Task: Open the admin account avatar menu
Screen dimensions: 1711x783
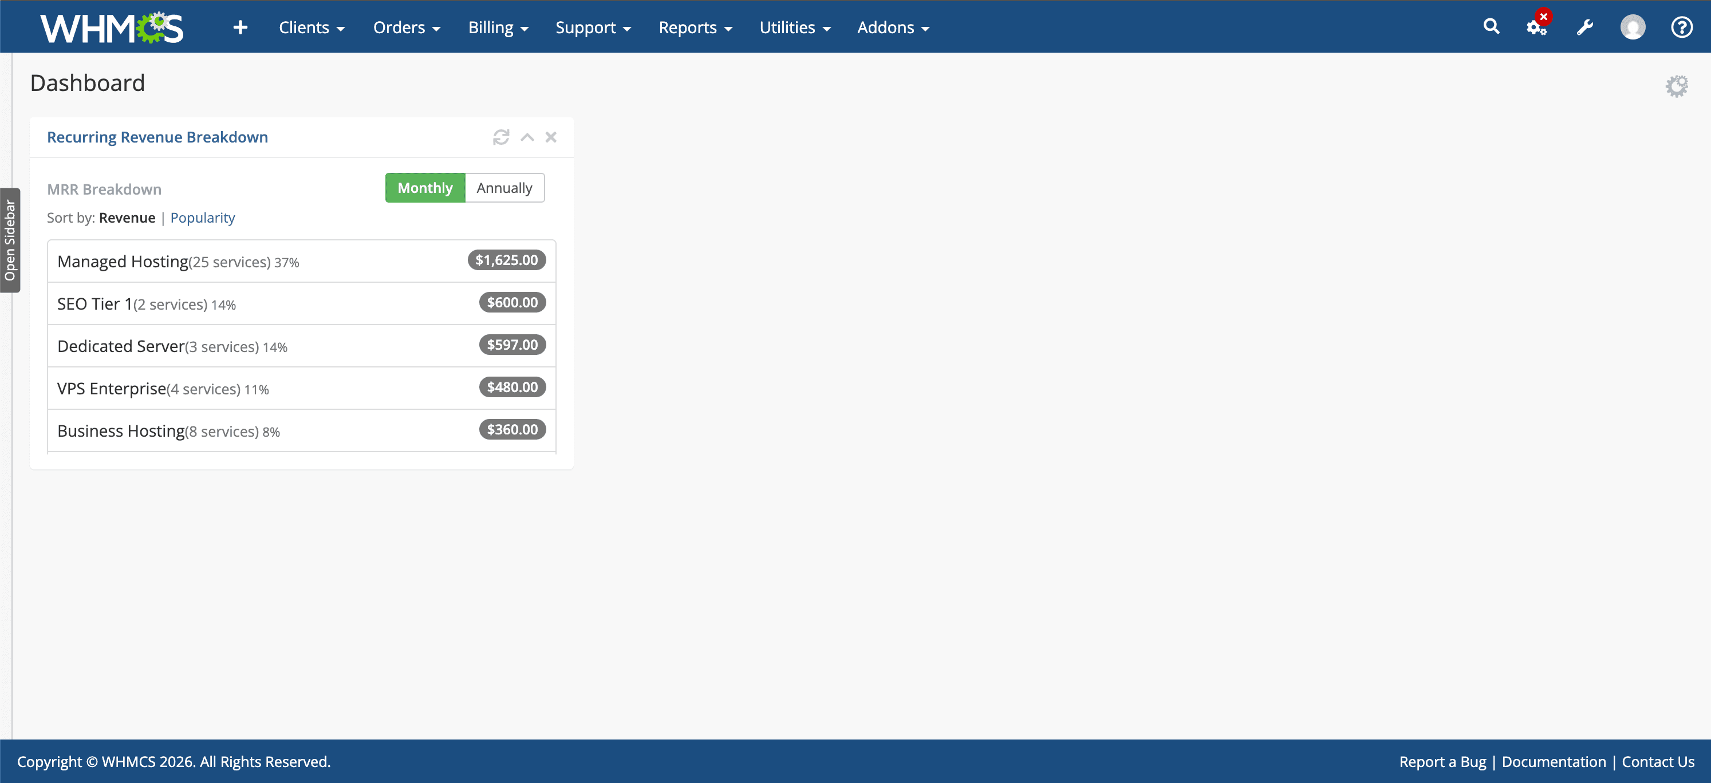Action: coord(1633,27)
